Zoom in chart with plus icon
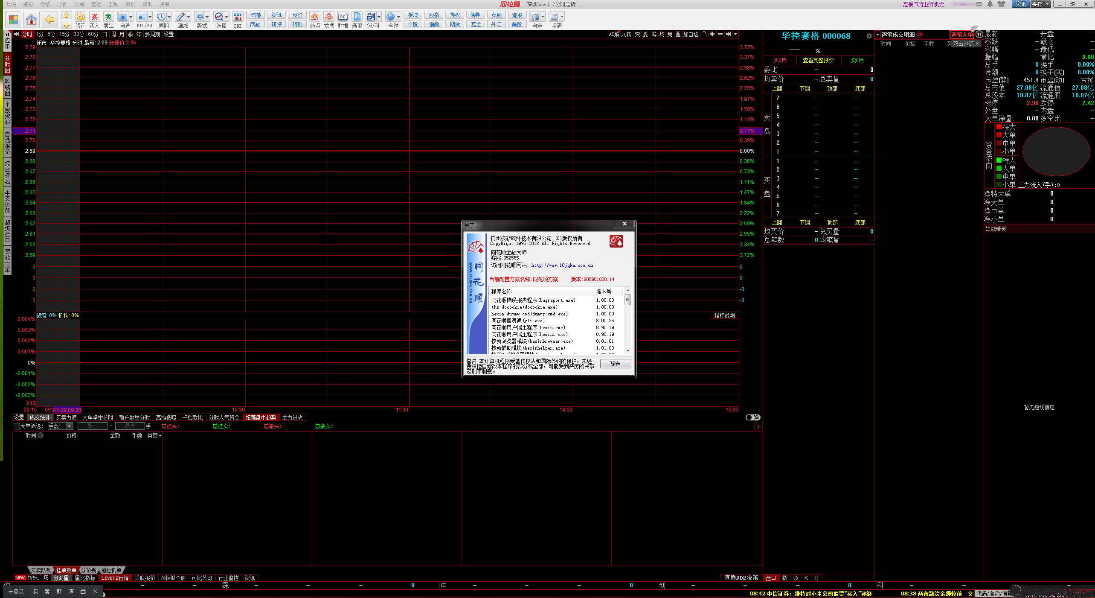Screen dimensions: 1095x598 tap(712, 34)
